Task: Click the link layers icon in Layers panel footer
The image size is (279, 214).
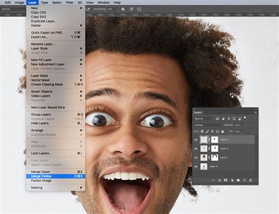Action: click(x=213, y=180)
